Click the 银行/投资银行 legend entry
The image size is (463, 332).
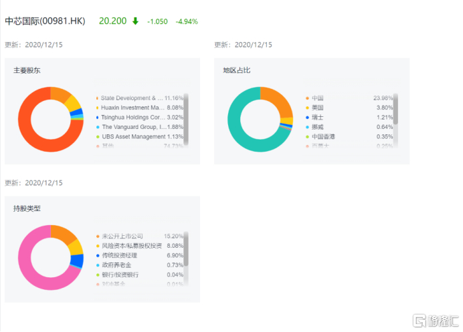pos(140,275)
